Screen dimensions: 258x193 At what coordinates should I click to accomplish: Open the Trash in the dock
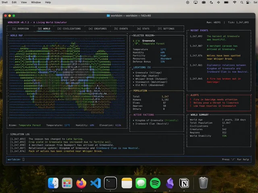click(x=203, y=183)
